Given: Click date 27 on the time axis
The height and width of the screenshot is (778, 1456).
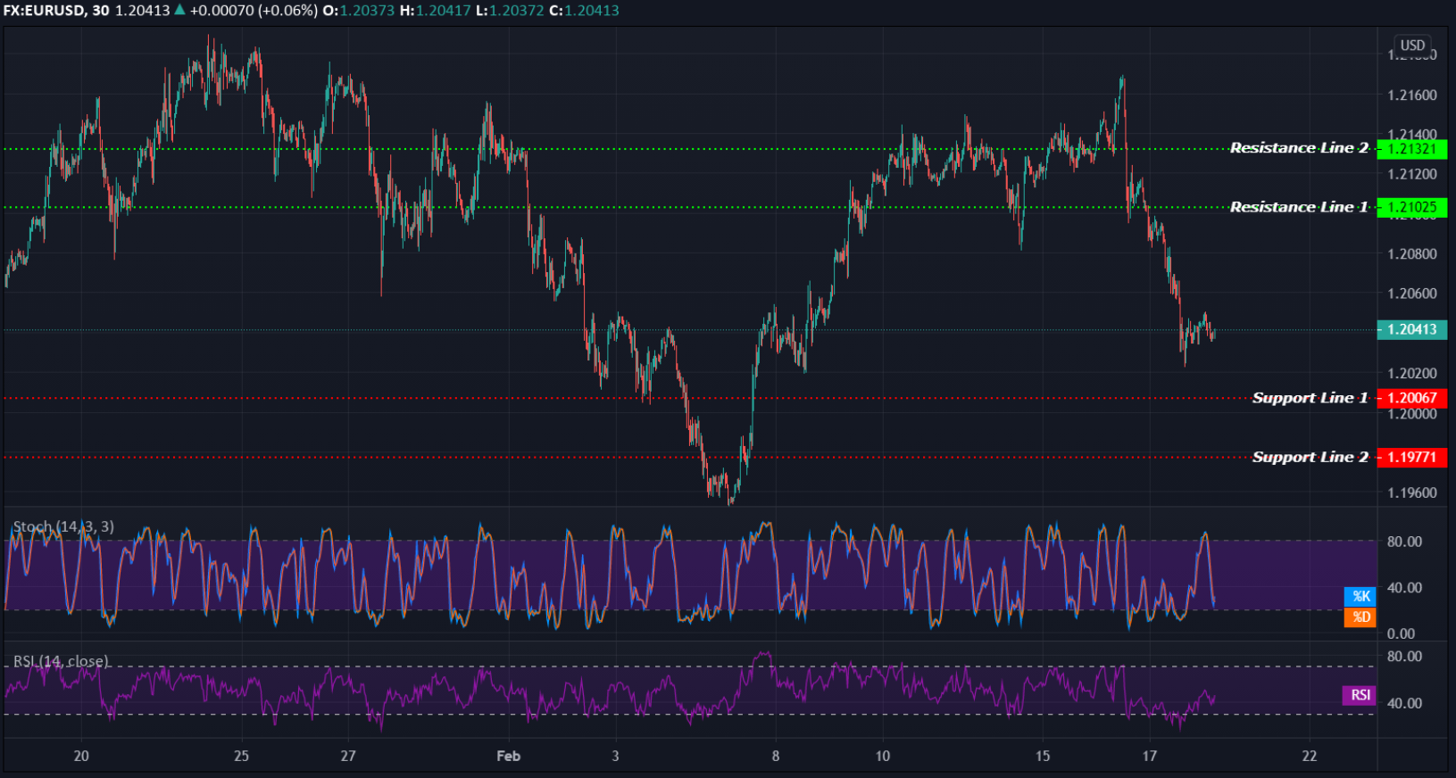Looking at the screenshot, I should coord(348,756).
